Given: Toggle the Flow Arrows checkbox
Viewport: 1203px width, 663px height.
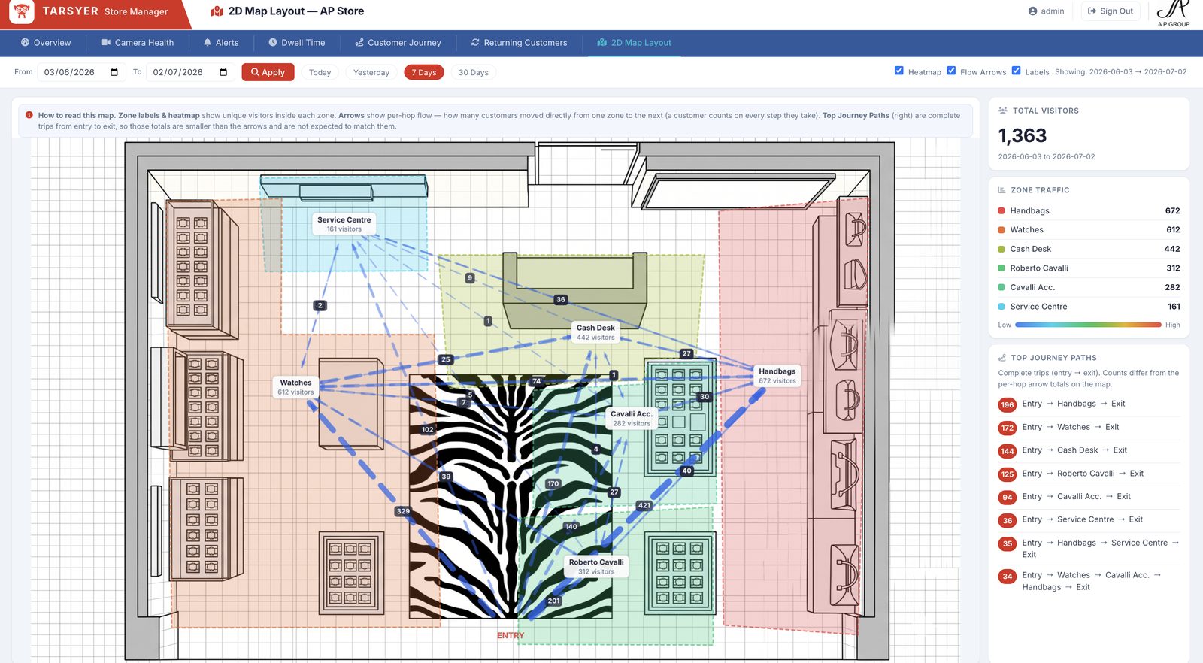Looking at the screenshot, I should click(951, 71).
